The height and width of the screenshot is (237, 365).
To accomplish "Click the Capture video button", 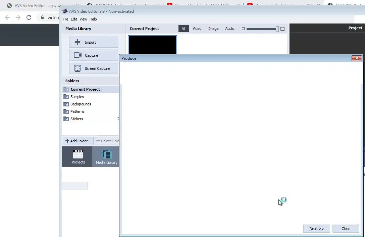I will click(93, 55).
